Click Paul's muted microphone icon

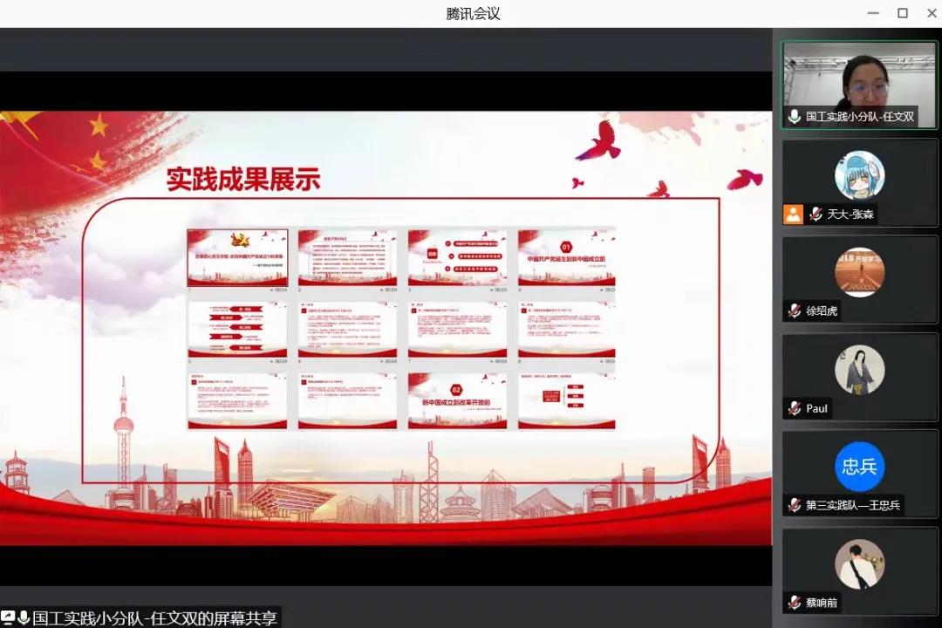(x=794, y=408)
